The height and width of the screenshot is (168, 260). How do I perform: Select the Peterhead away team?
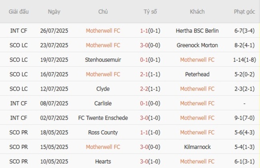(197, 74)
